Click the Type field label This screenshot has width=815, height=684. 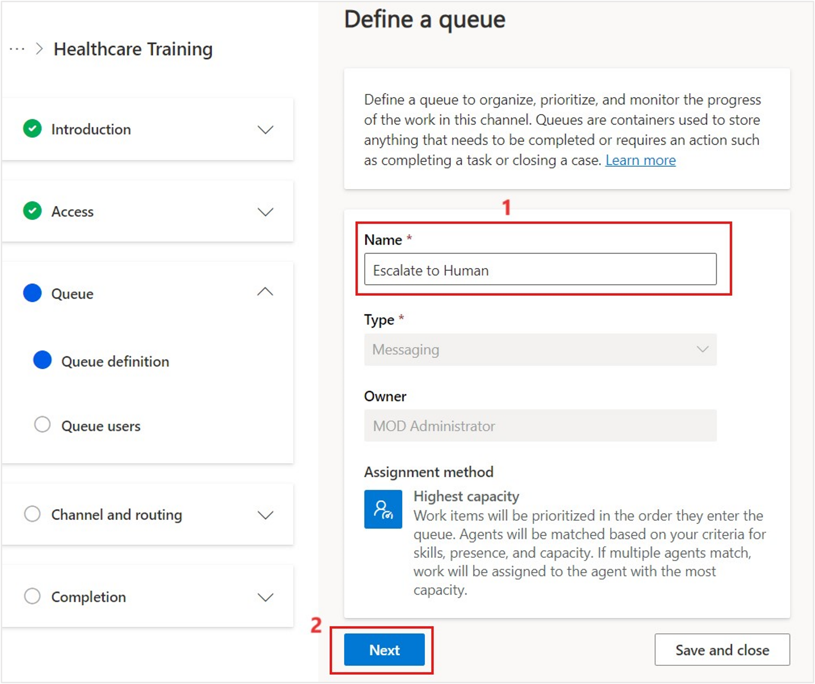[x=379, y=320]
